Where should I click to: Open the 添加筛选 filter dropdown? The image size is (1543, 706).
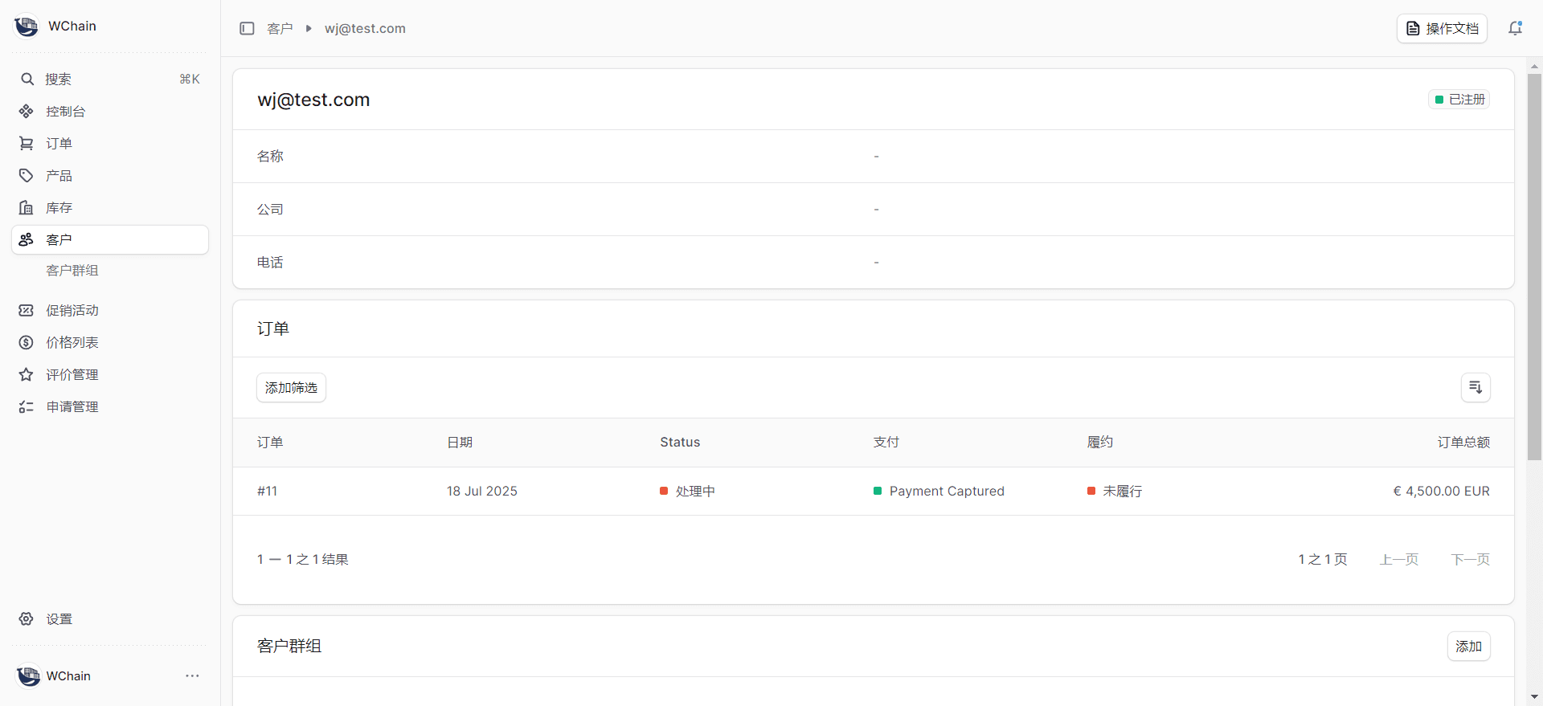click(291, 388)
